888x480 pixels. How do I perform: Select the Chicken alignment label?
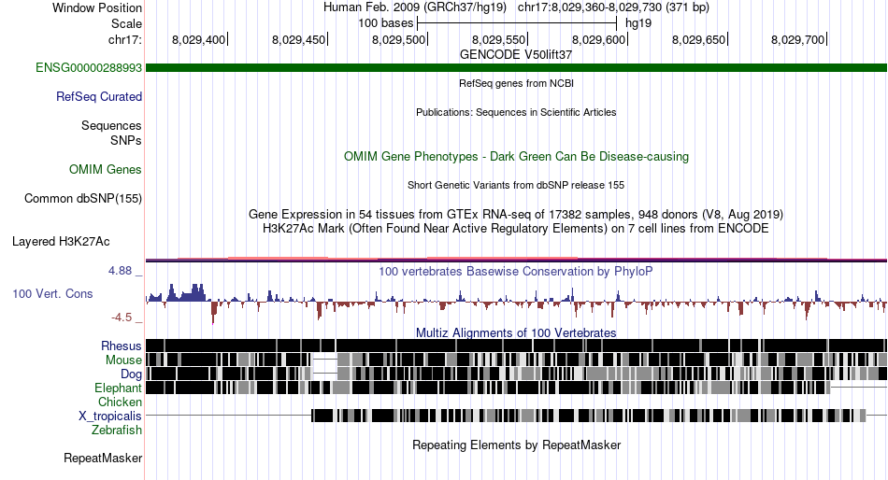120,402
